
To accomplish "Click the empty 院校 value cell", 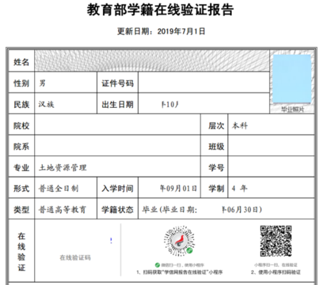I will click(x=118, y=125).
